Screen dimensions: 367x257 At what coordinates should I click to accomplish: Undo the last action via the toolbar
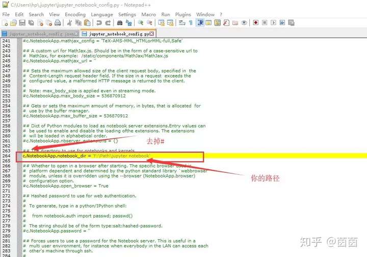99,23
